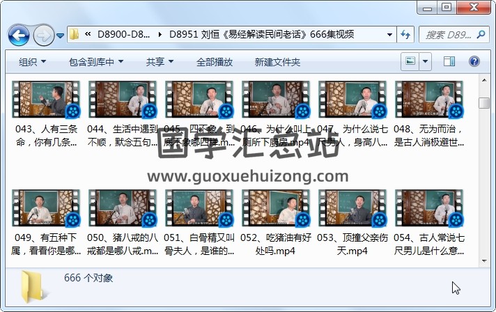The image size is (496, 312).
Task: Select video thumbnail 045、四不象
Action: [x=199, y=100]
